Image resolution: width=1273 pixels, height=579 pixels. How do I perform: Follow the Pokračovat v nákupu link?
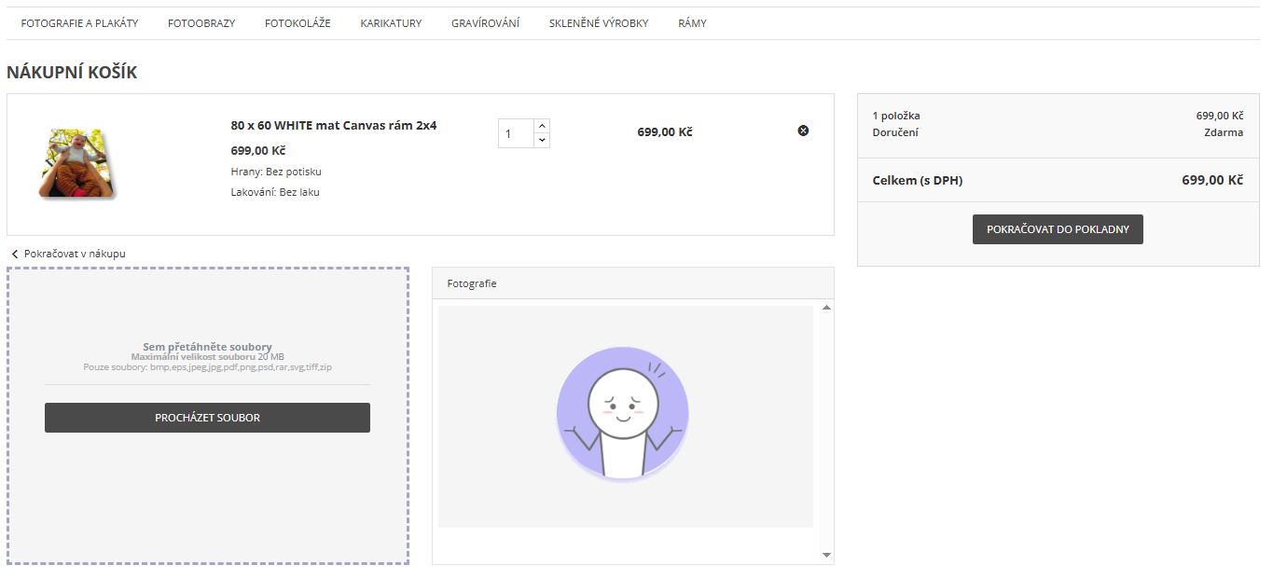click(x=74, y=254)
